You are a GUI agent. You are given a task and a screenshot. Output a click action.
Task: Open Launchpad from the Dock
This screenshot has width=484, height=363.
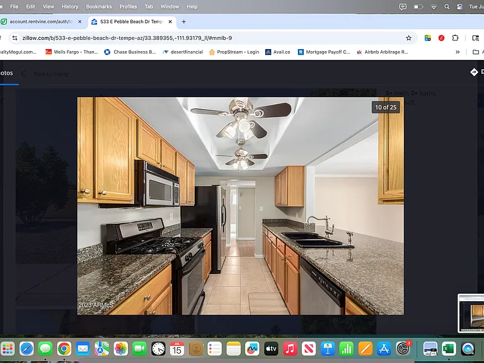pos(8,349)
